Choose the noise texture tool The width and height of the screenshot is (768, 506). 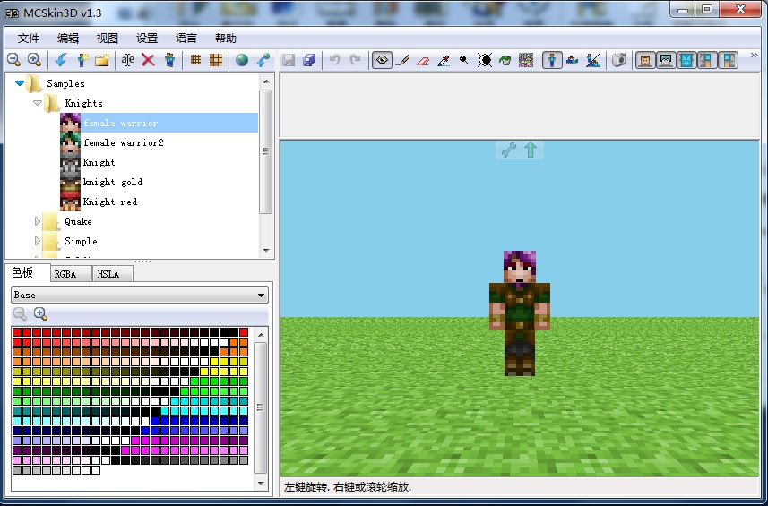[x=526, y=60]
